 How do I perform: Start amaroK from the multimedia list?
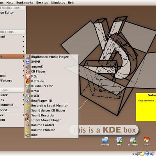51,67
